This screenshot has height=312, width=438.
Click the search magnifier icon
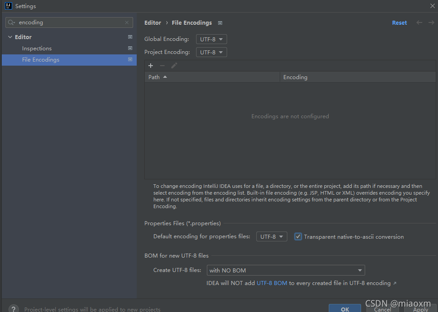click(x=11, y=22)
